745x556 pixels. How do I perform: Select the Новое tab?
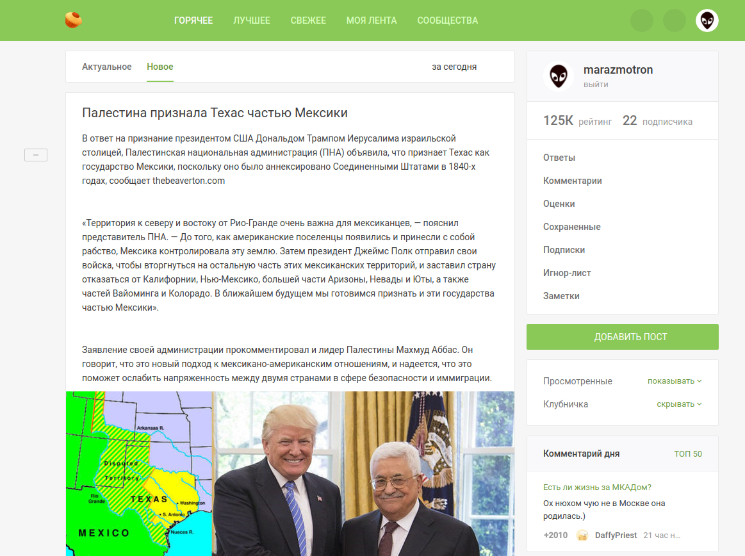(160, 67)
